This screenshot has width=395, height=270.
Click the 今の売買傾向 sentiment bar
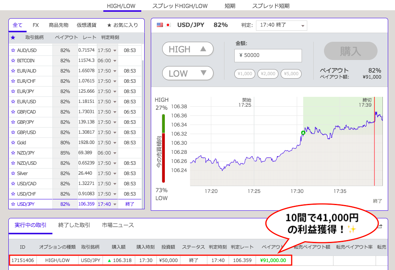(164, 148)
